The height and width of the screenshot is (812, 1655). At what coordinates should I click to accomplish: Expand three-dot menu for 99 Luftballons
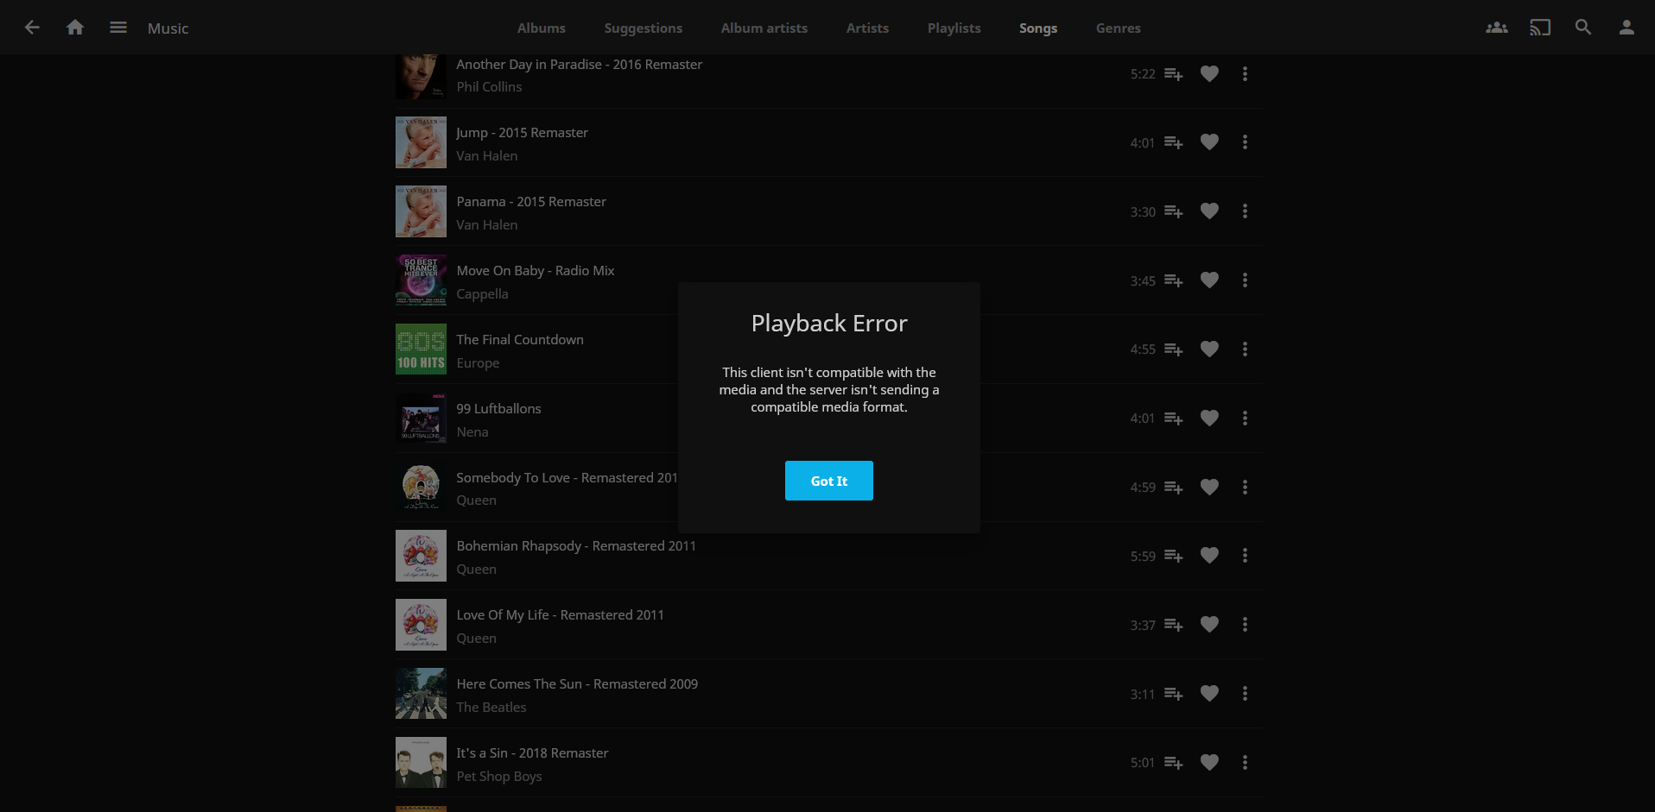click(x=1245, y=419)
